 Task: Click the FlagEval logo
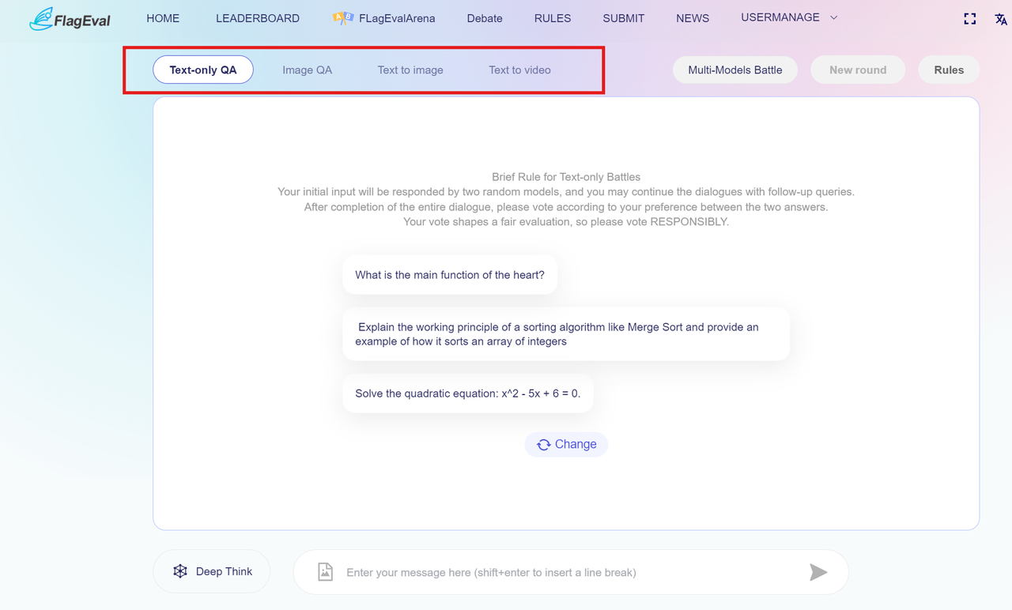[x=70, y=19]
